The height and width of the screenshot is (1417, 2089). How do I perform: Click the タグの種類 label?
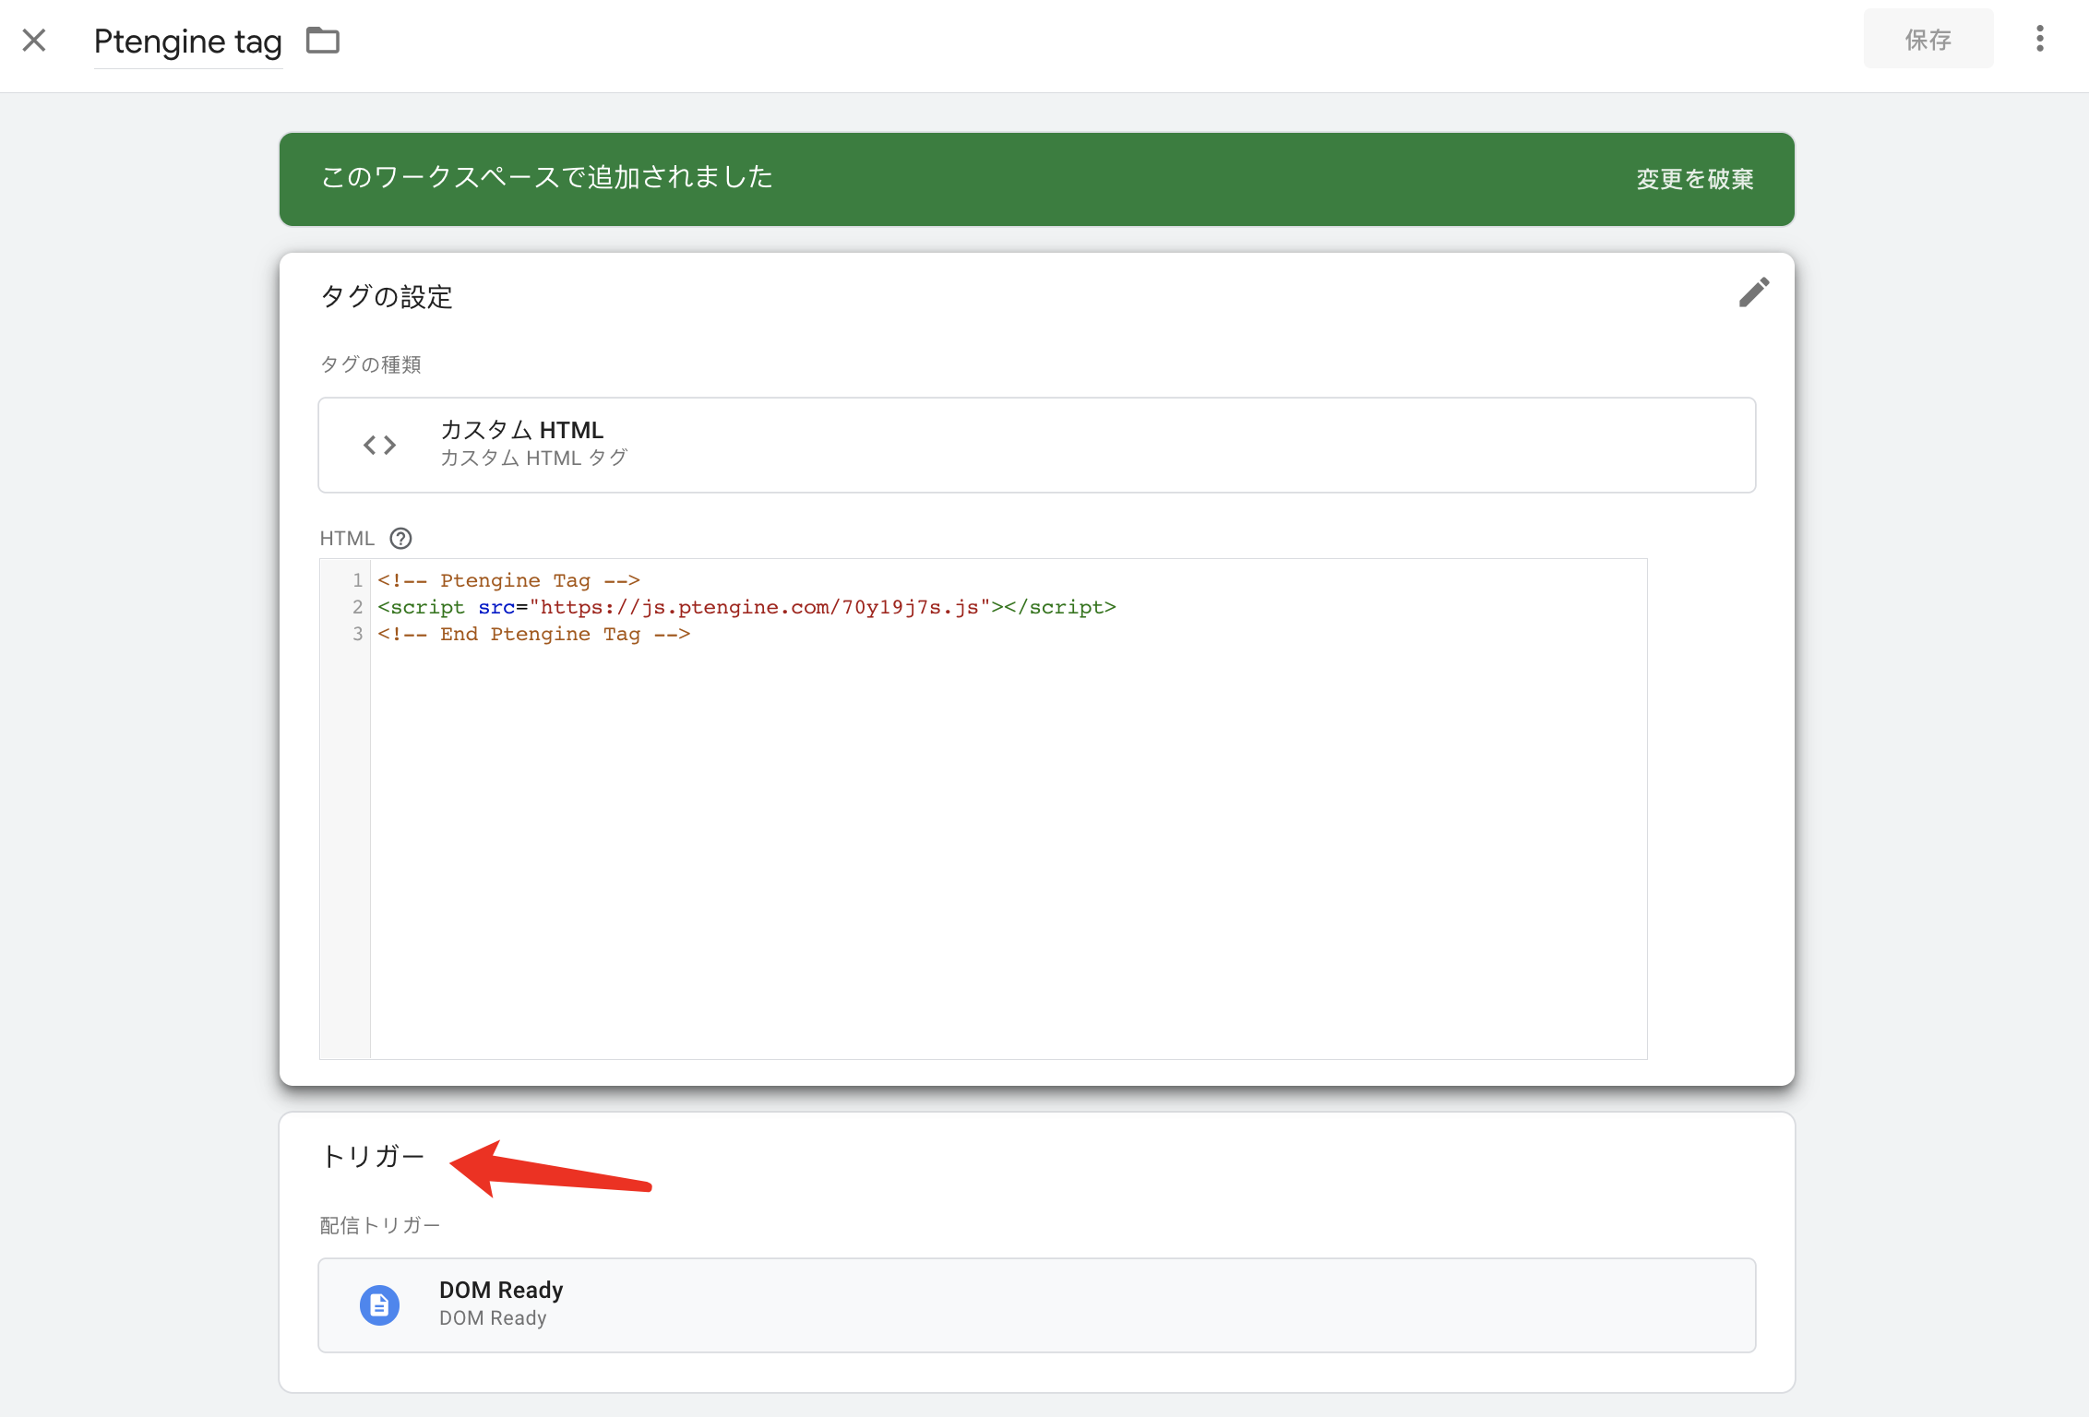pyautogui.click(x=370, y=364)
